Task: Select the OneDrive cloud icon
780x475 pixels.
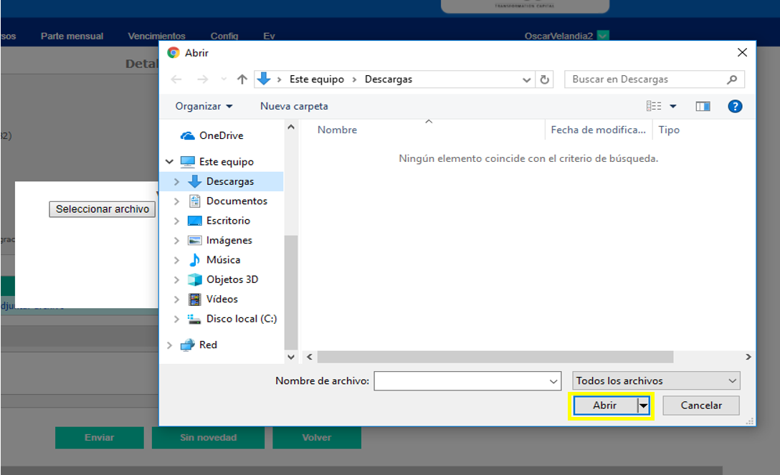Action: pos(188,135)
